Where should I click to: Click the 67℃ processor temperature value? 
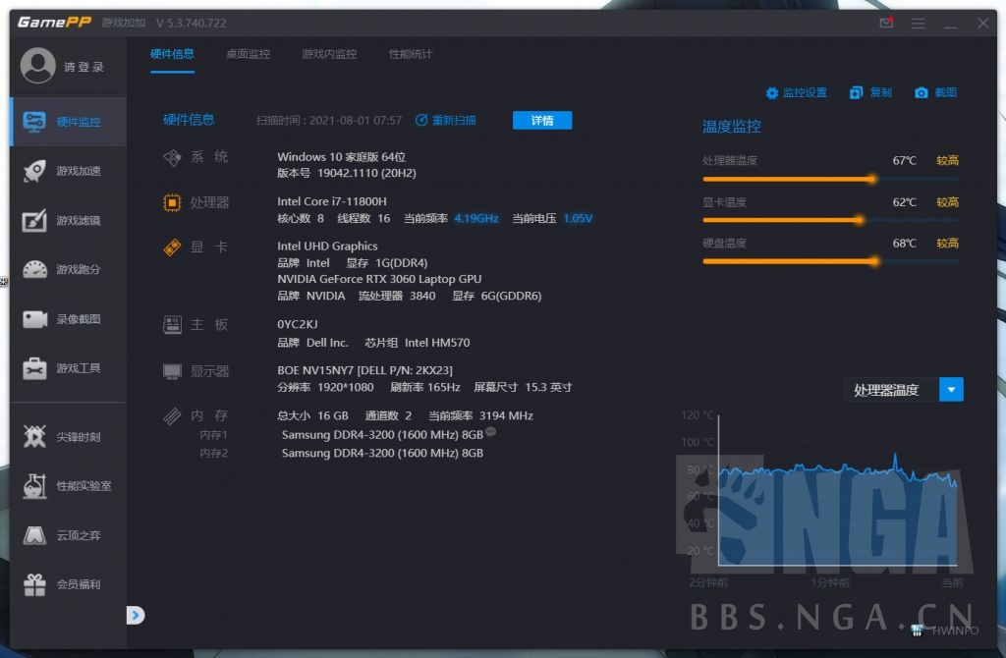coord(904,160)
